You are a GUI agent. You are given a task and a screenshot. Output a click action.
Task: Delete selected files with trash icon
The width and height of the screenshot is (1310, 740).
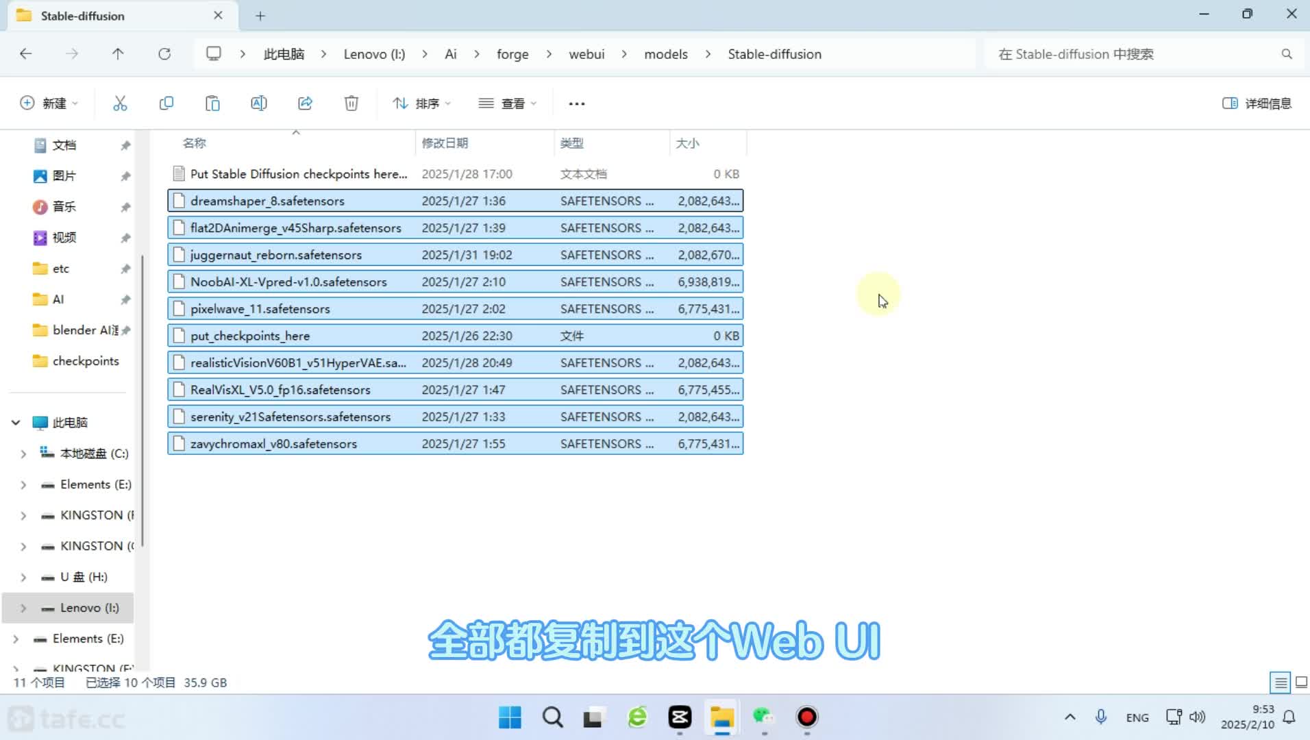coord(351,103)
